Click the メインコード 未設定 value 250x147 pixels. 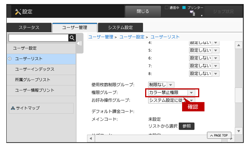point(154,119)
